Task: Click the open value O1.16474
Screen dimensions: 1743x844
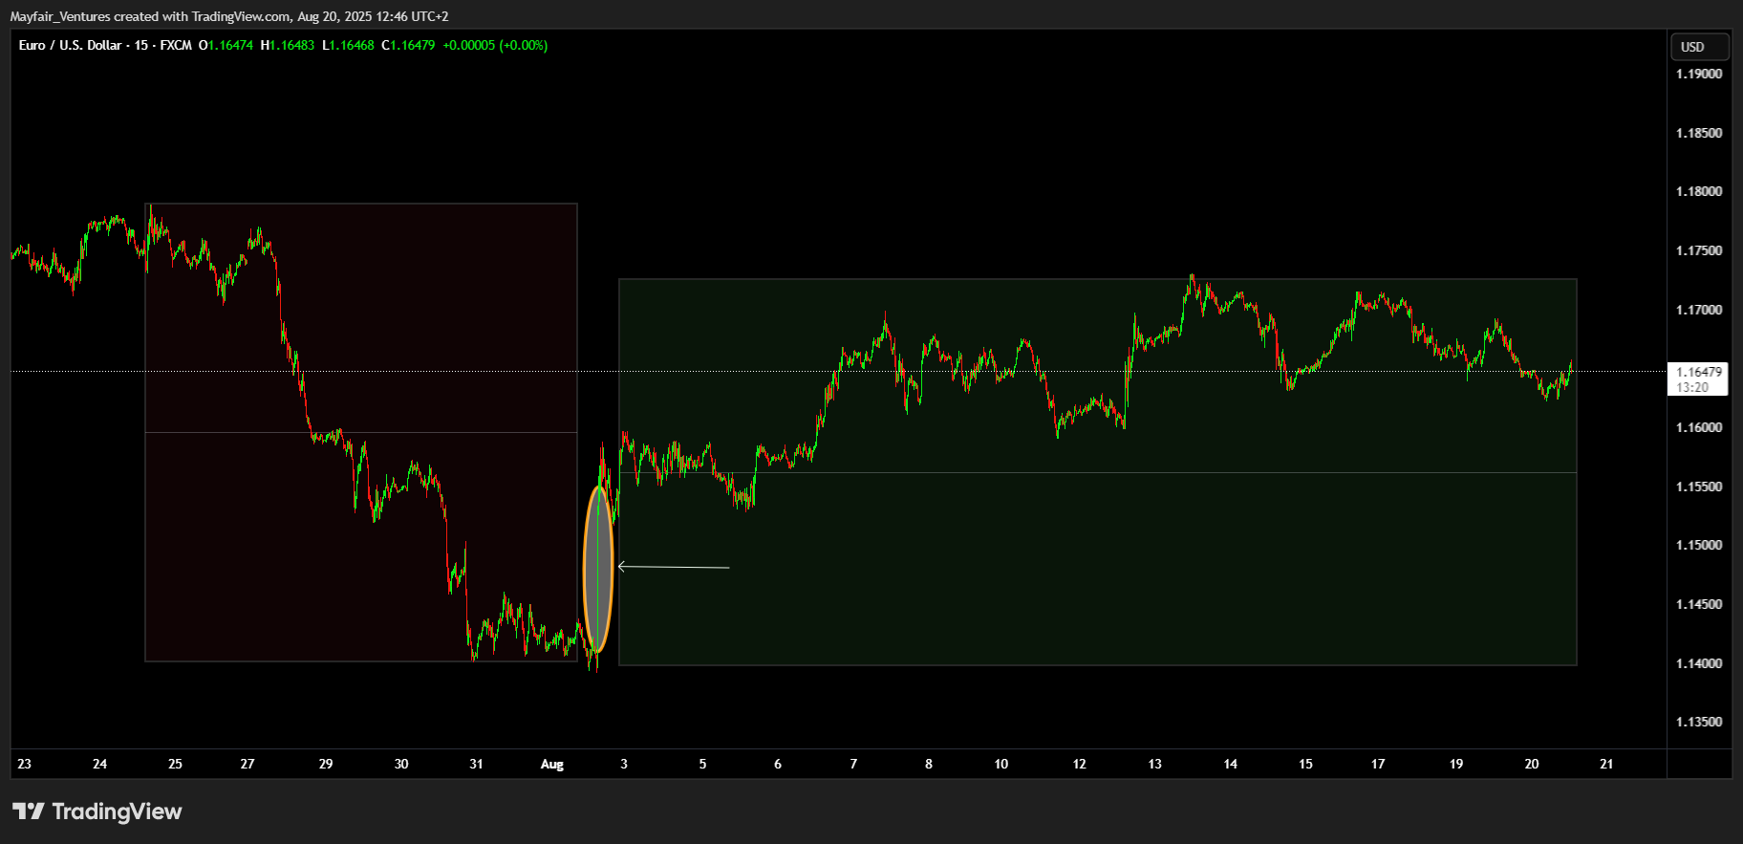Action: [x=226, y=45]
